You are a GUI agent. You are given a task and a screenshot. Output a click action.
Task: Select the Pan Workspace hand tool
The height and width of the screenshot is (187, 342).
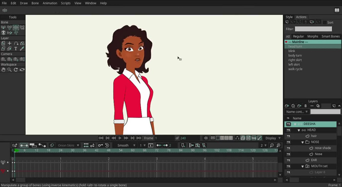tap(3, 70)
